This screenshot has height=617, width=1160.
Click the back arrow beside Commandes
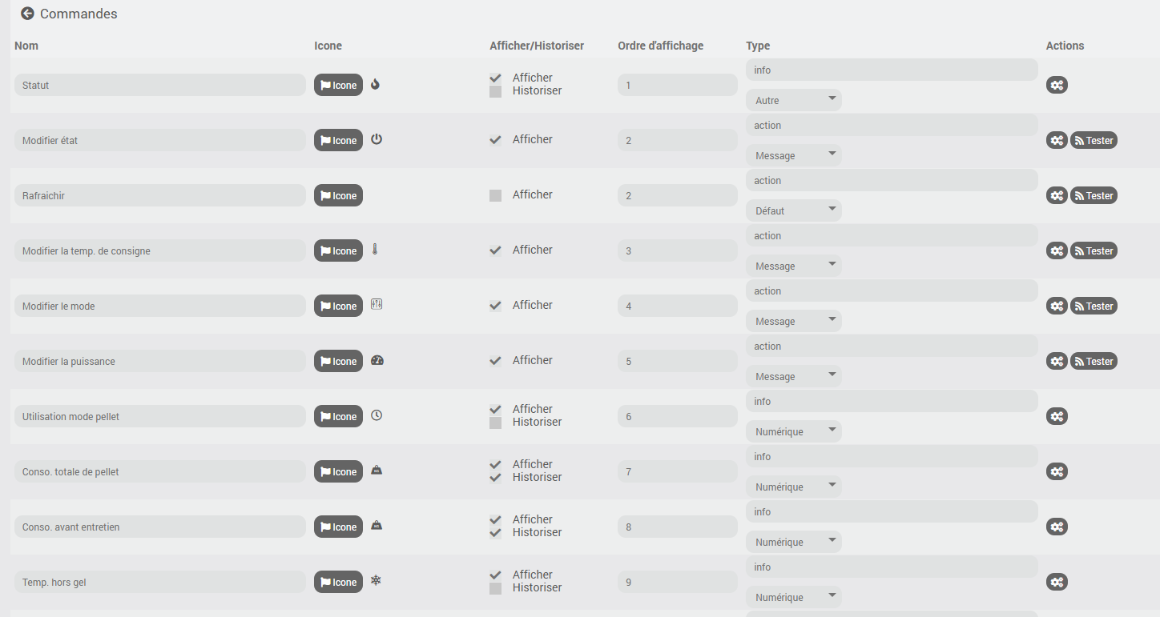coord(27,14)
